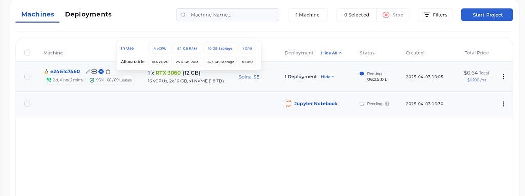Click the RTX 3060 GPU name
This screenshot has width=525, height=196.
point(168,73)
